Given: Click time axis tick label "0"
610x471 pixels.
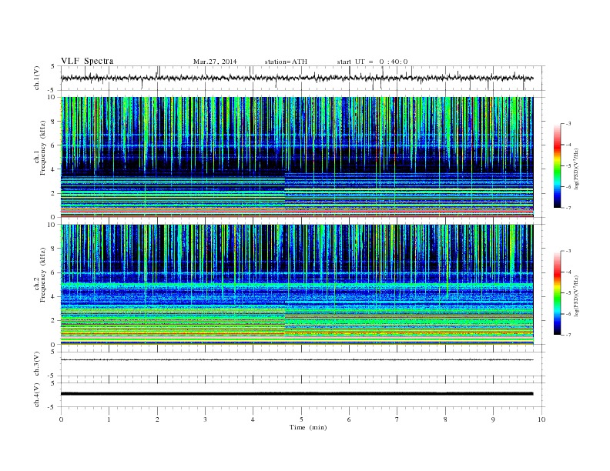Looking at the screenshot, I should click(61, 419).
